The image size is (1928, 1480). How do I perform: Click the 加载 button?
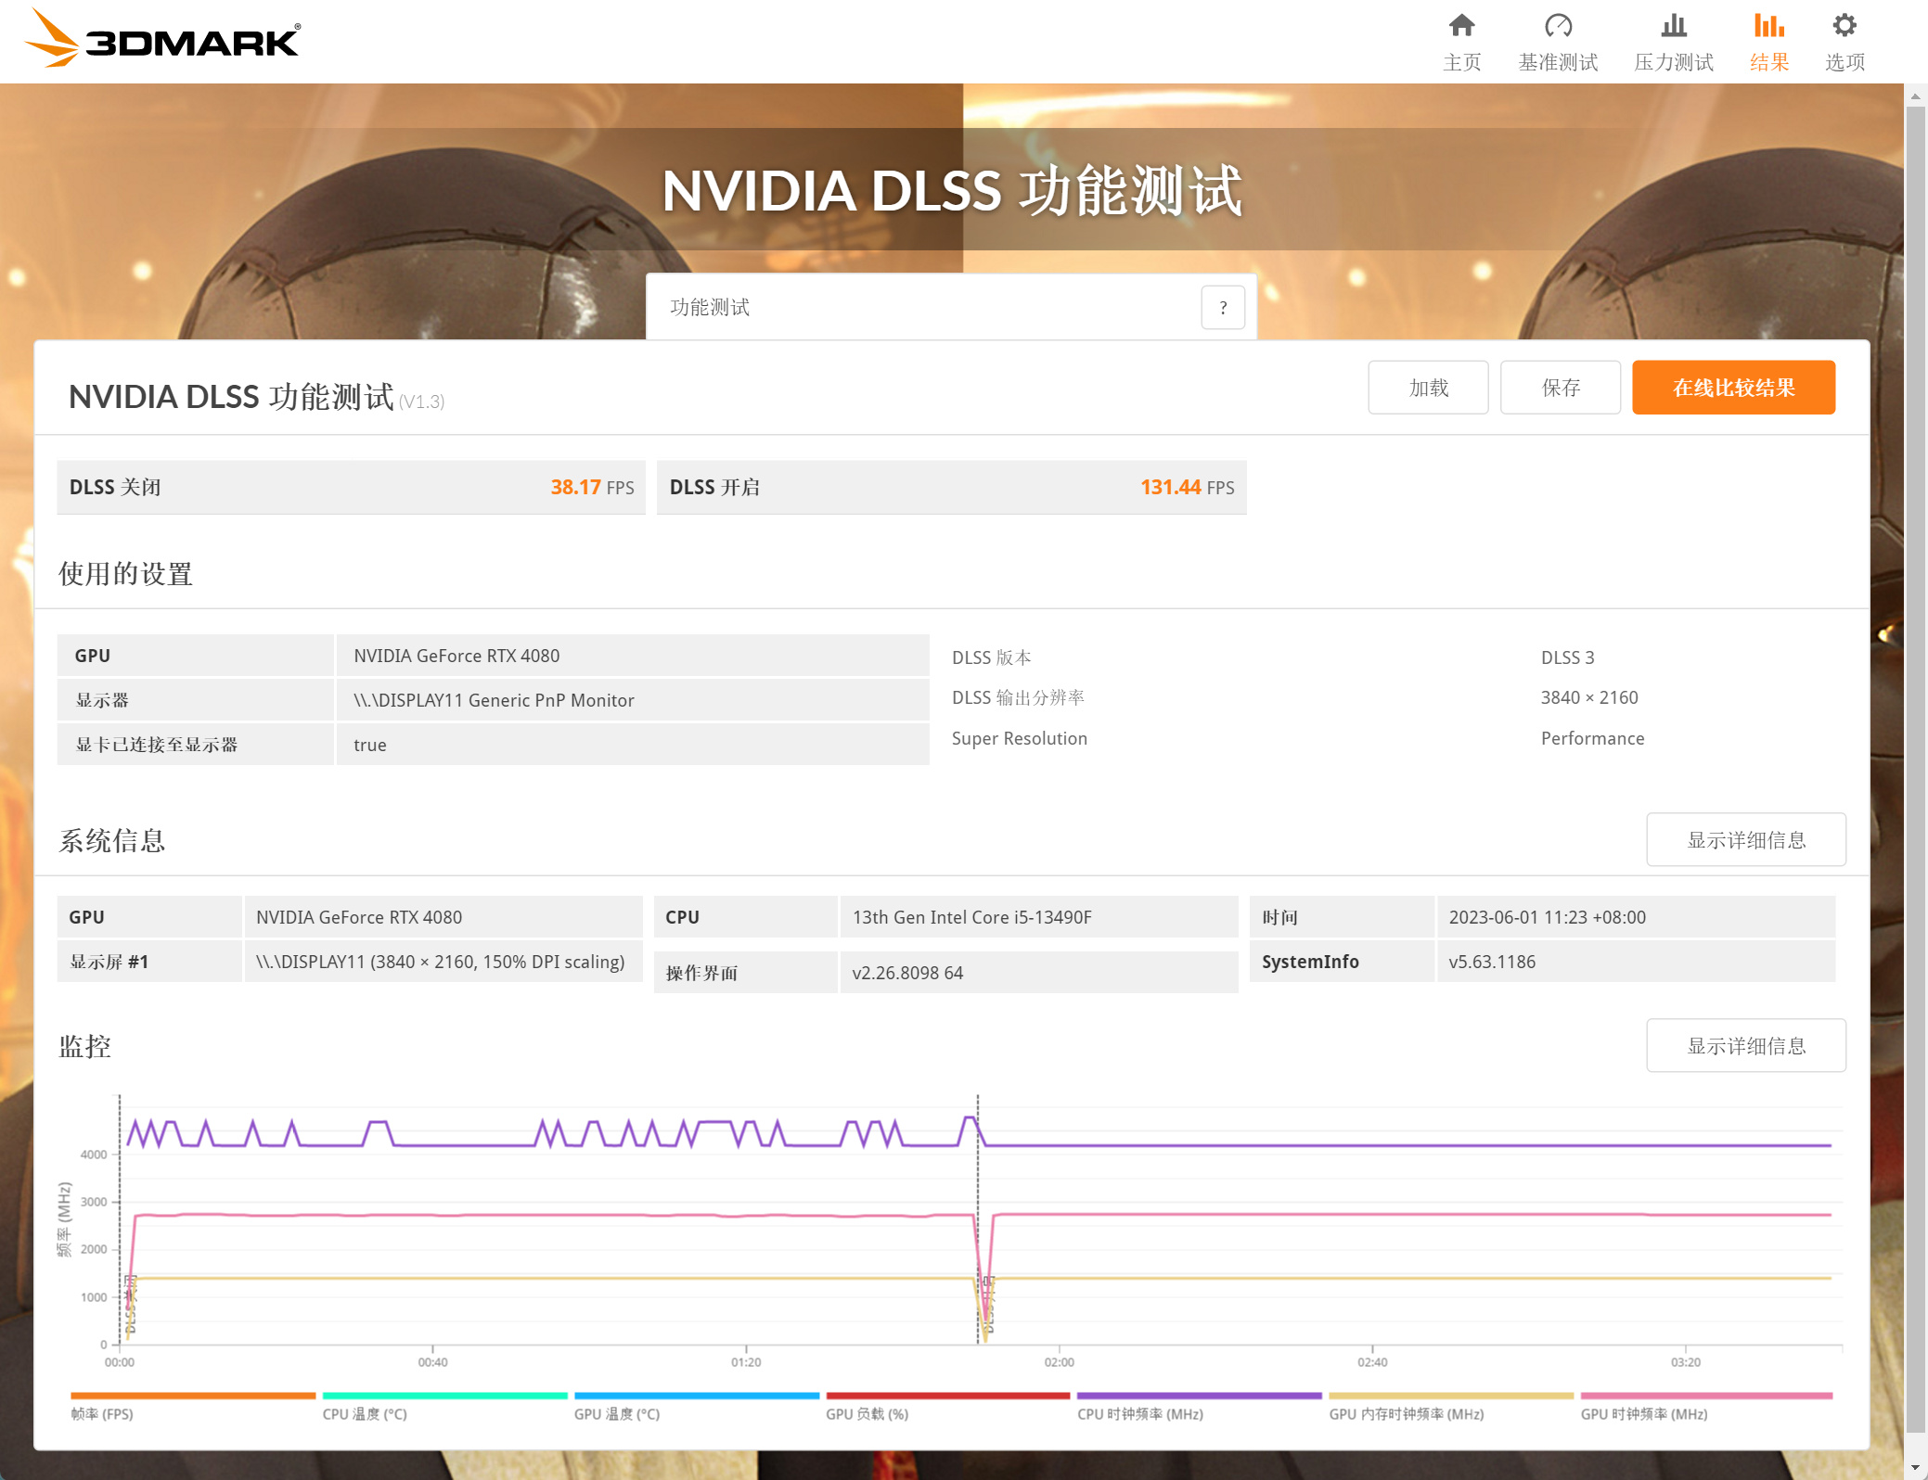tap(1428, 388)
